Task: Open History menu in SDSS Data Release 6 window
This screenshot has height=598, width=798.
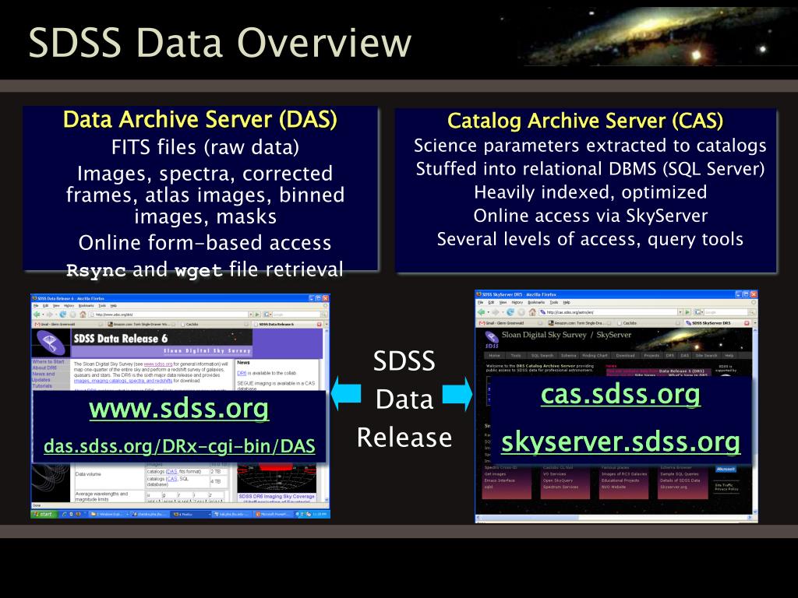Action: point(69,305)
